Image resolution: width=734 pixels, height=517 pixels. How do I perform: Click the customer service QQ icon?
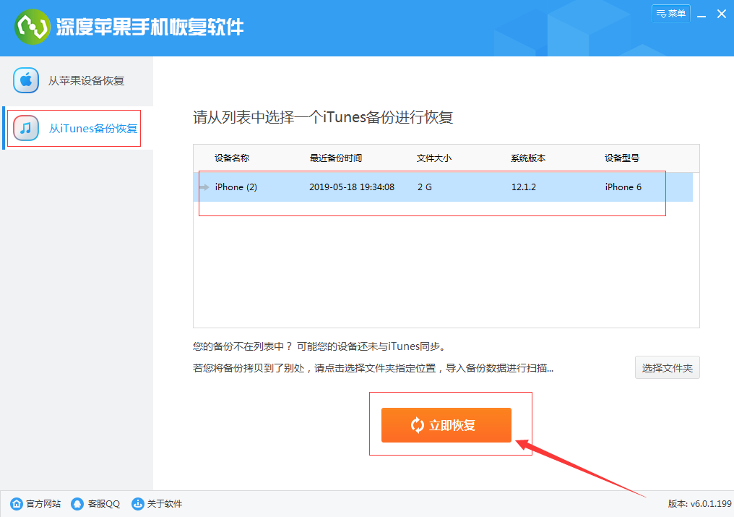tap(77, 504)
